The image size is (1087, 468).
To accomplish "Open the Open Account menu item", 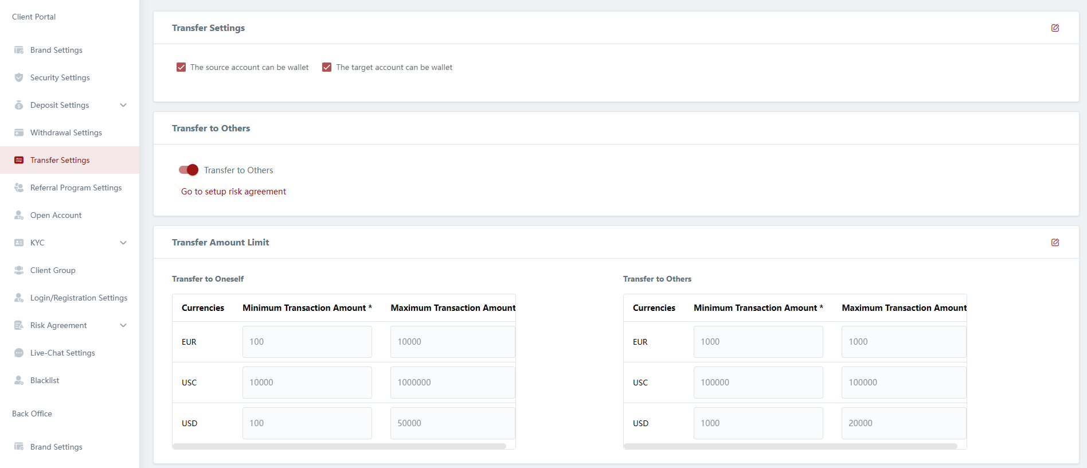I will point(56,215).
